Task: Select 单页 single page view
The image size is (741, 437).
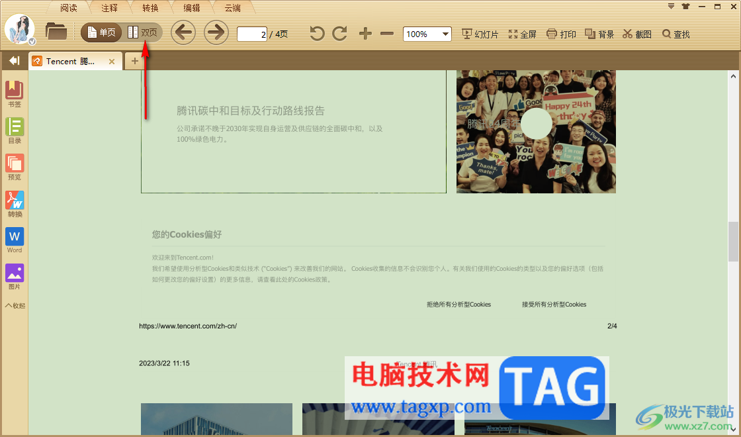Action: [x=101, y=32]
